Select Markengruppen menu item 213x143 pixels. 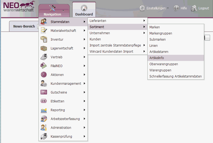tap(176, 33)
